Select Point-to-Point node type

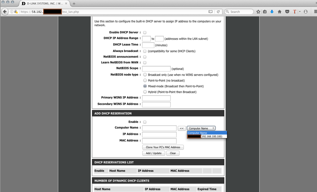pos(145,80)
